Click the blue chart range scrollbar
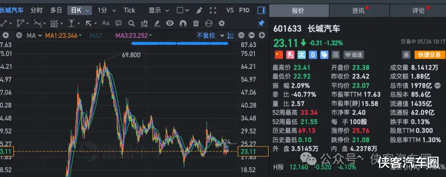The height and width of the screenshot is (177, 446). [180, 43]
